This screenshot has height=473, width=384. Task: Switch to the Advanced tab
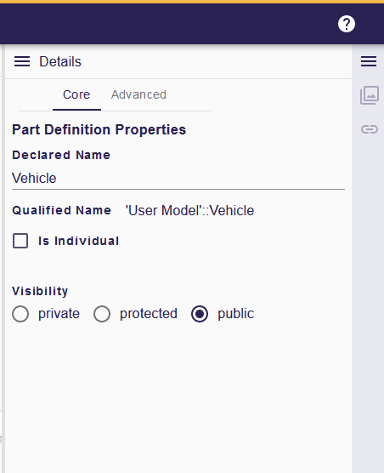click(x=138, y=94)
